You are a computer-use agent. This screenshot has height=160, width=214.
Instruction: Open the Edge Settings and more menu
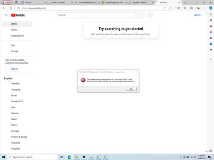[x=205, y=8]
